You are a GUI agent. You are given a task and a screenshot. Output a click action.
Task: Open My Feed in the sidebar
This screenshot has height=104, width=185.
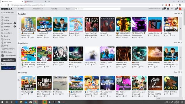tap(6, 42)
